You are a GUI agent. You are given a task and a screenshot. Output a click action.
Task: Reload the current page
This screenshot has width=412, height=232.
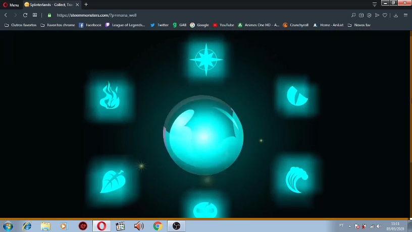click(x=25, y=15)
